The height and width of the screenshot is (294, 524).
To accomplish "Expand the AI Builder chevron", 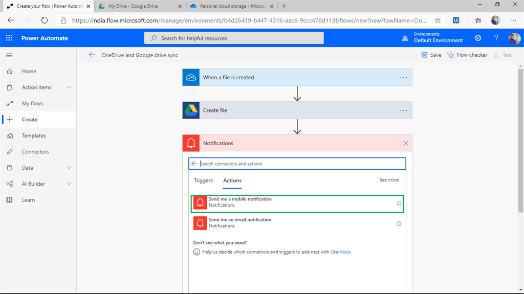I will (69, 184).
